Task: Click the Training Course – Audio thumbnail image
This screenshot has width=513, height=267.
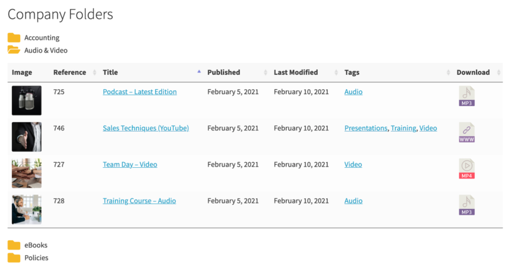Action: (x=26, y=210)
